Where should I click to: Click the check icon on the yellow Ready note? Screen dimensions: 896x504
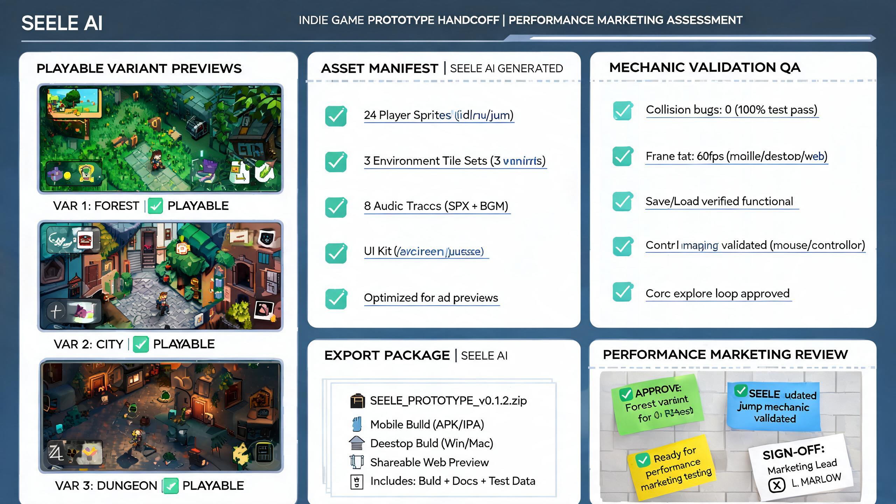click(x=643, y=460)
